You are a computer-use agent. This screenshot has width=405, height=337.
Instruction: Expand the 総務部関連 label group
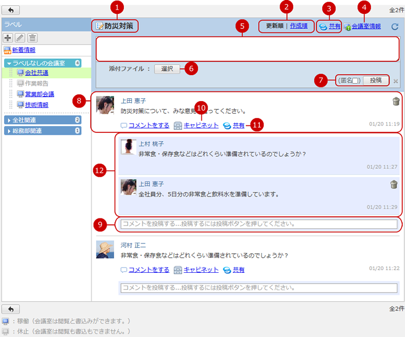click(x=43, y=131)
